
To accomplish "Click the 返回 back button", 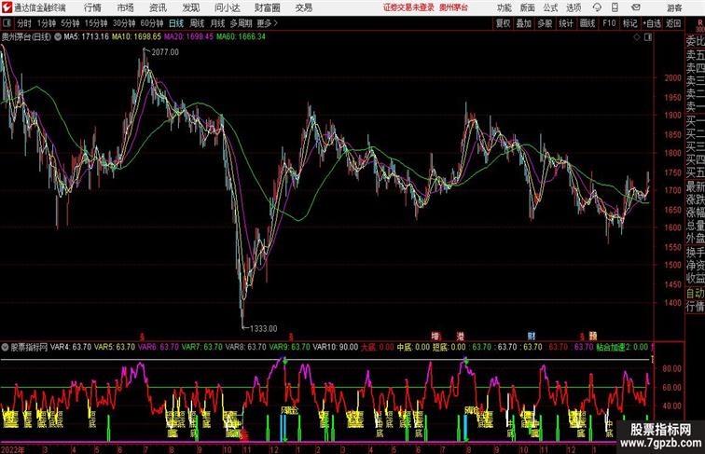I will pos(673,23).
